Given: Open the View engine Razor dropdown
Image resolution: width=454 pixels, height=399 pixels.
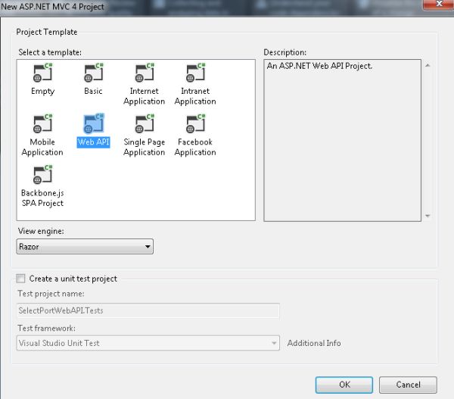Looking at the screenshot, I should [x=85, y=247].
